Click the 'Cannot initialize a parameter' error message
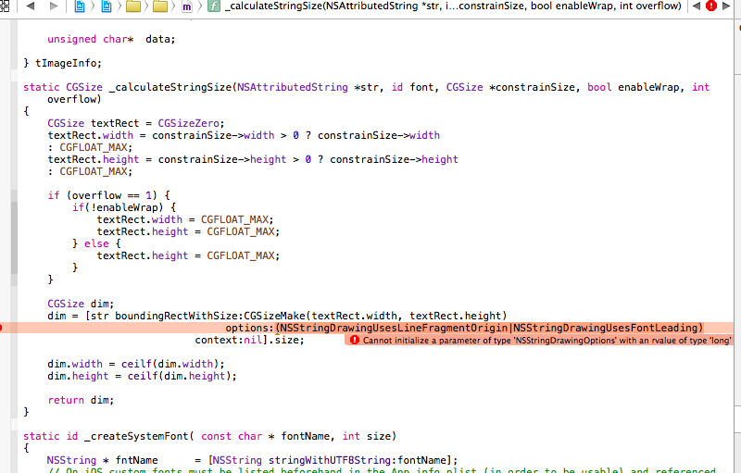The image size is (741, 473). coord(546,341)
